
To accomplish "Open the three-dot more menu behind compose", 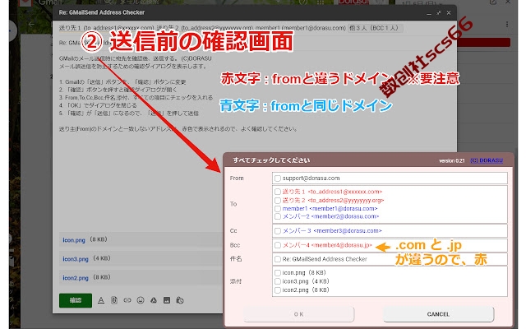I will 507,24.
